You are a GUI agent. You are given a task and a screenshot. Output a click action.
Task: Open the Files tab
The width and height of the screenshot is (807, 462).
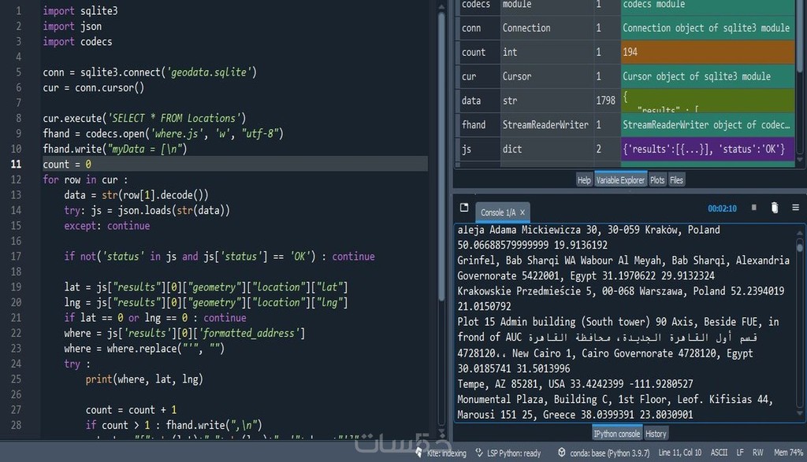tap(676, 180)
